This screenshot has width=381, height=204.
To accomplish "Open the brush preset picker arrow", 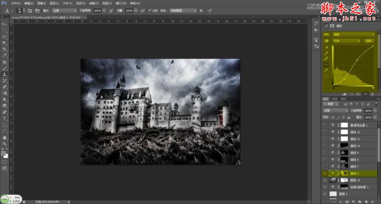I will [x=24, y=10].
